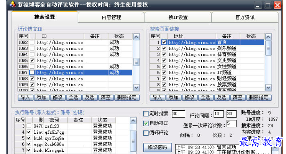This screenshot has height=154, width=286.
Task: Click up arrow of 执行账号 list scrollbar
Action: coord(133,121)
